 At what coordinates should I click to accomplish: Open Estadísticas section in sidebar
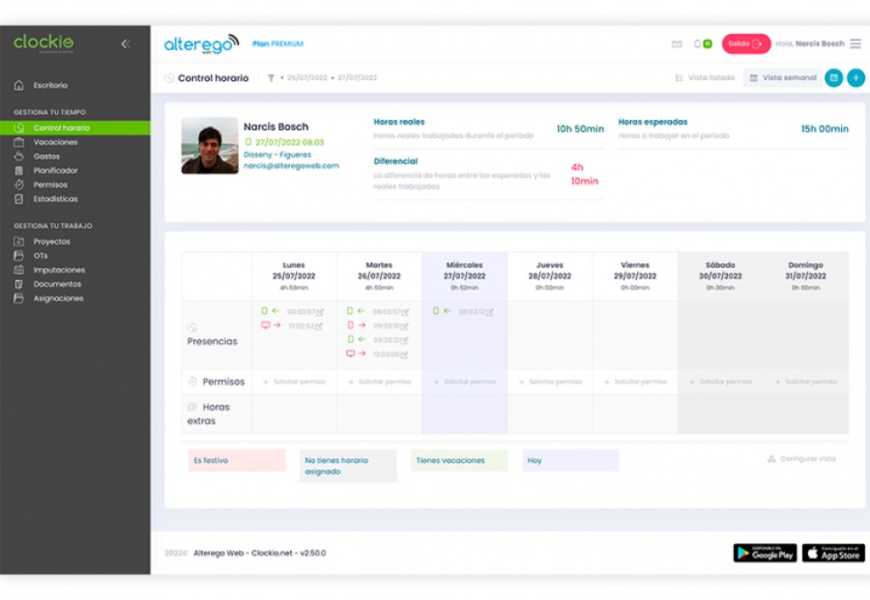[55, 199]
